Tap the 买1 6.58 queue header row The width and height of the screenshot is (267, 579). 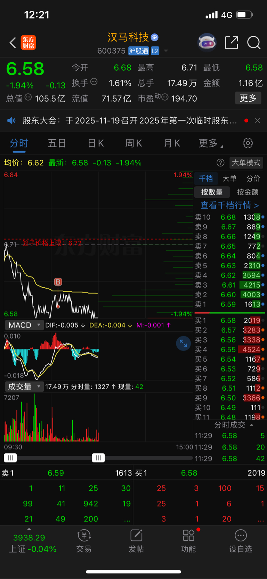pos(200,473)
